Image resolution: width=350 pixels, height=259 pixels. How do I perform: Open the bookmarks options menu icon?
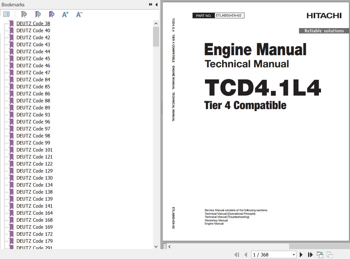point(6,15)
